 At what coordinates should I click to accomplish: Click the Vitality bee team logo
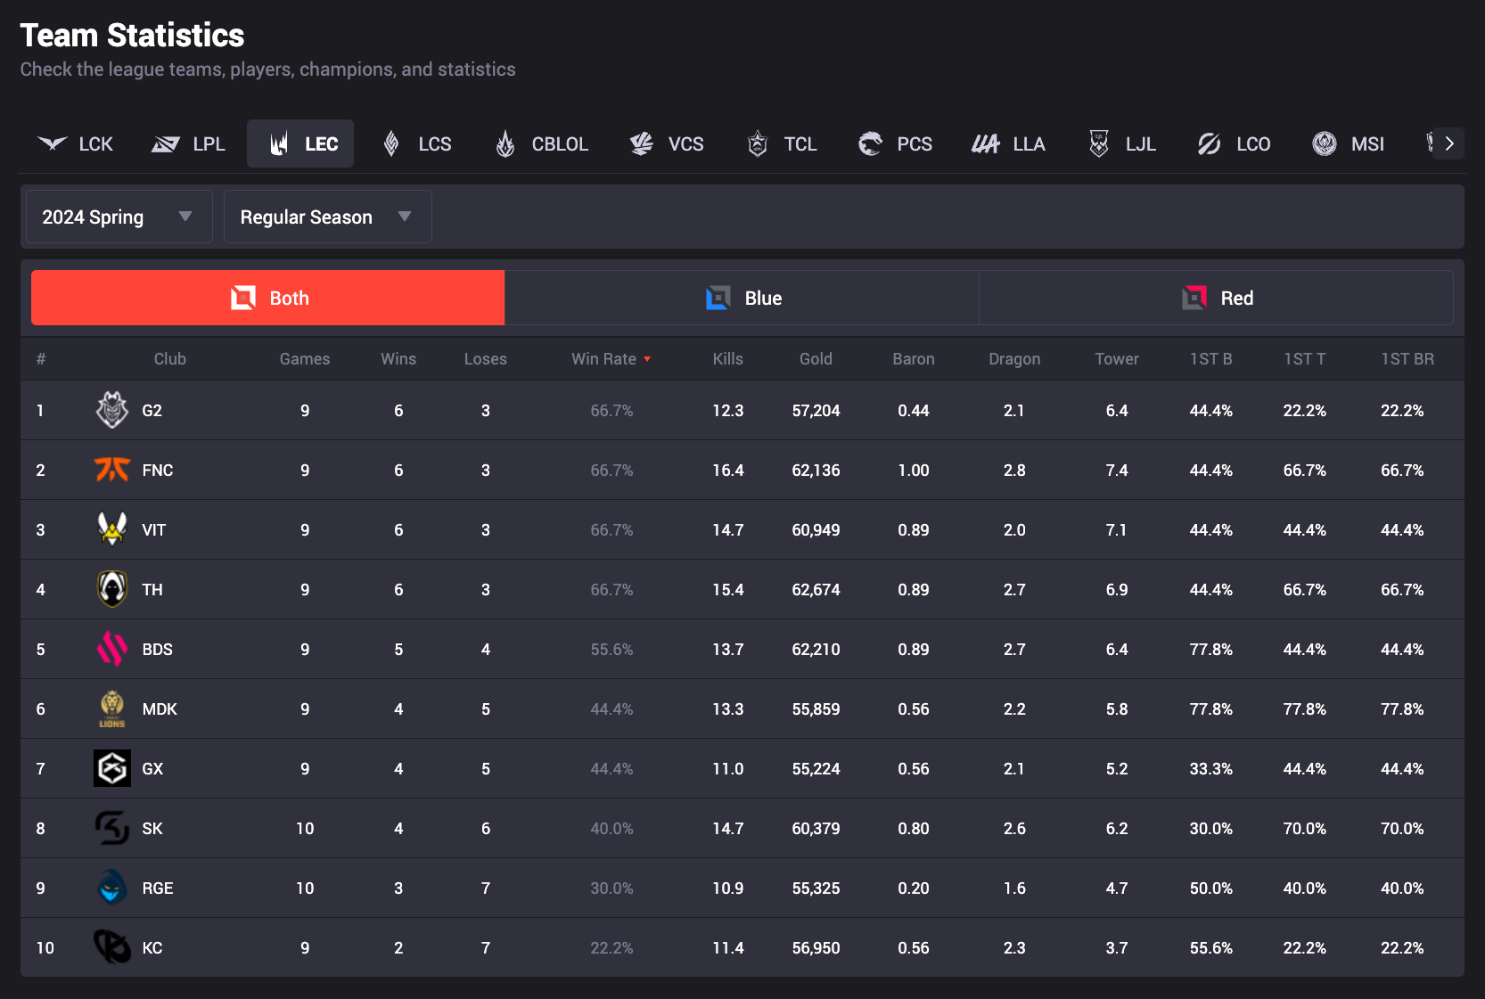112,529
